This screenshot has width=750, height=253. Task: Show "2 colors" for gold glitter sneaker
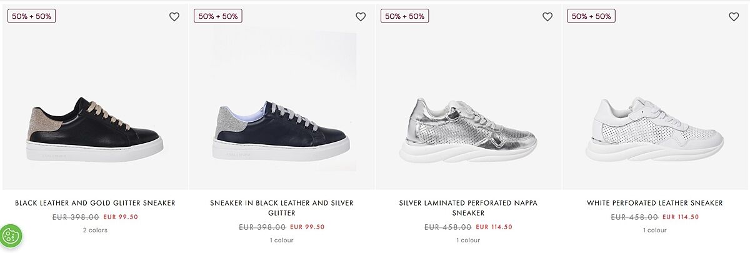click(95, 231)
